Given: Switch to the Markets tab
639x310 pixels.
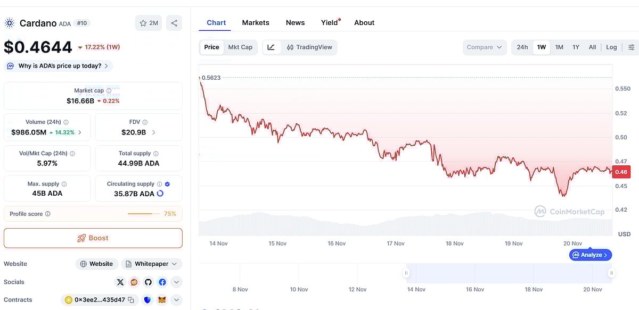Looking at the screenshot, I should [256, 23].
